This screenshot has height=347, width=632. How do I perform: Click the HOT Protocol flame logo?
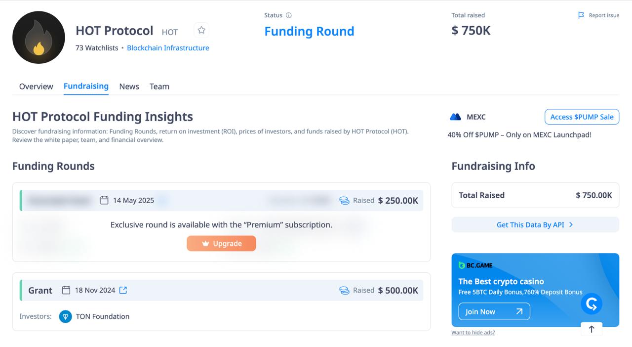[39, 38]
